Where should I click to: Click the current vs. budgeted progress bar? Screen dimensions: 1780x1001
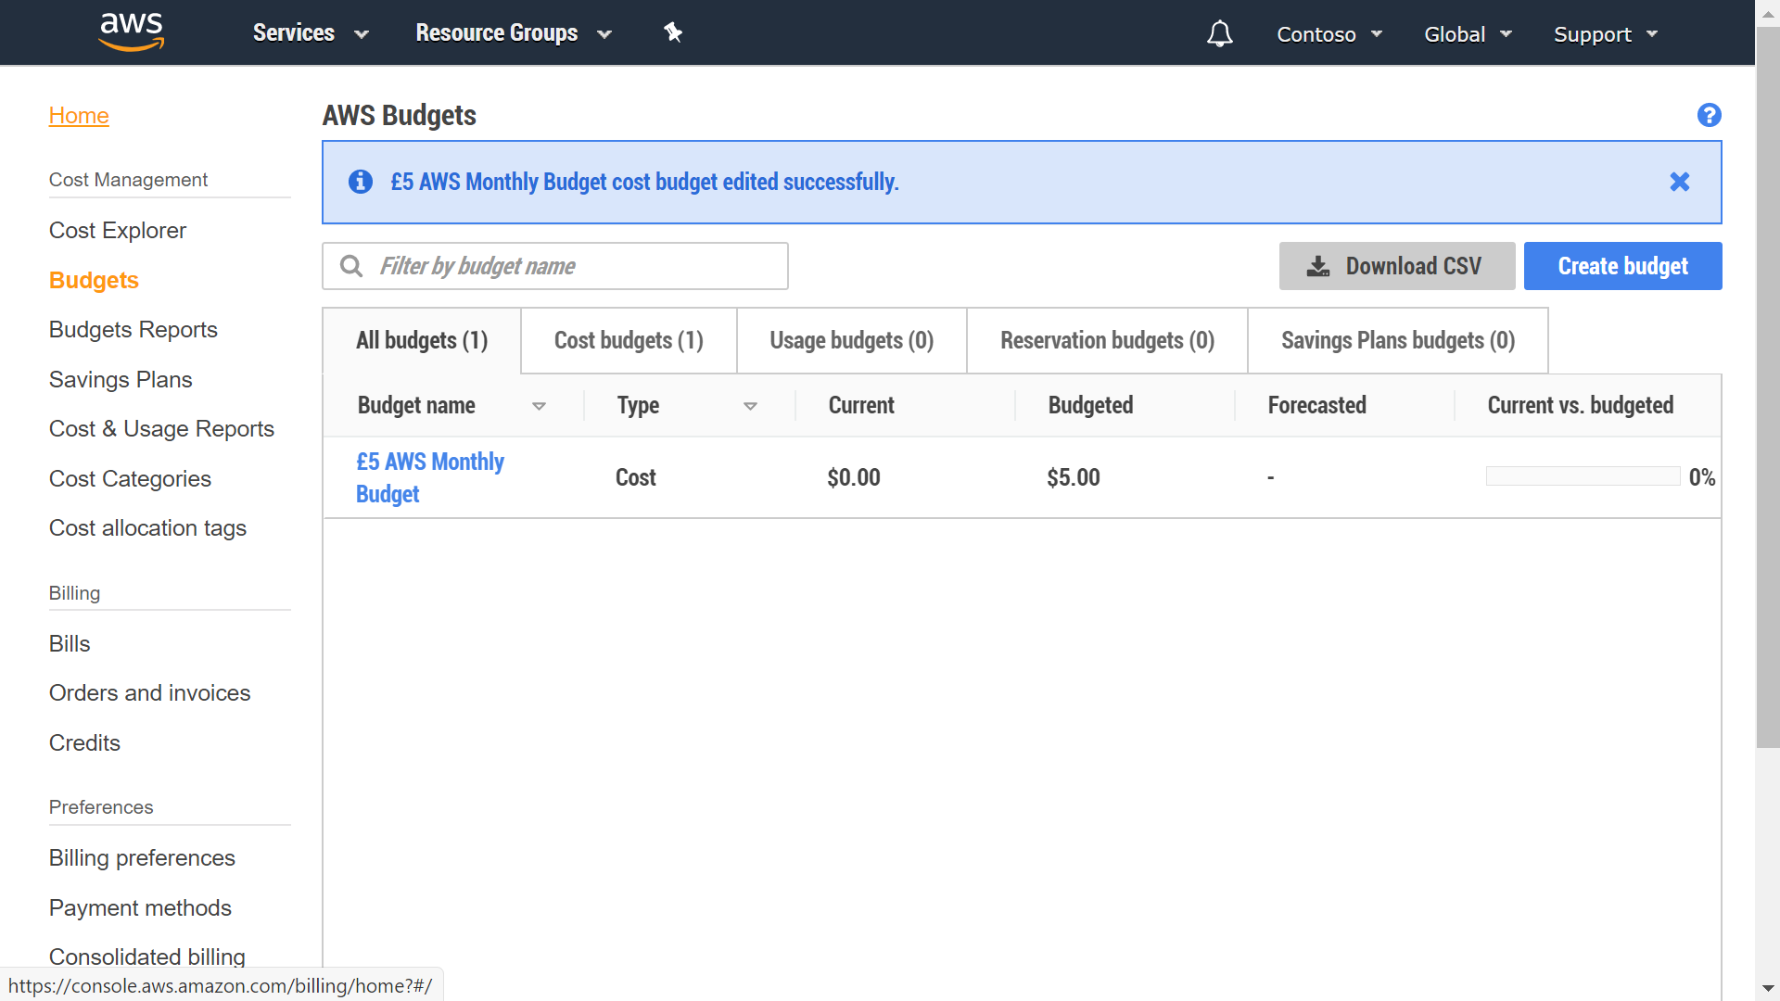(1583, 476)
